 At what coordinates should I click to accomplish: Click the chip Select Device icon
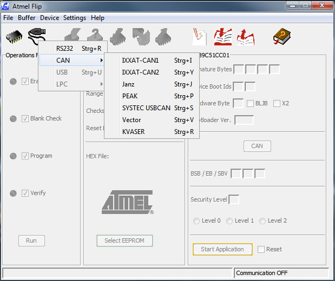coord(14,37)
